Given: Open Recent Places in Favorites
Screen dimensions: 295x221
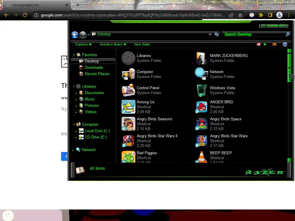Looking at the screenshot, I should coord(97,74).
